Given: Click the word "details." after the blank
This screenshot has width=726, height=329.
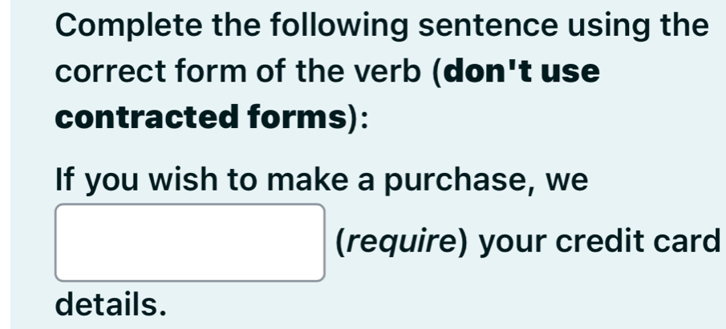Looking at the screenshot, I should (x=111, y=303).
